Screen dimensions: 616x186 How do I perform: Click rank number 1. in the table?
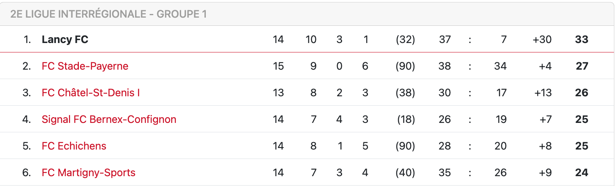(x=27, y=40)
